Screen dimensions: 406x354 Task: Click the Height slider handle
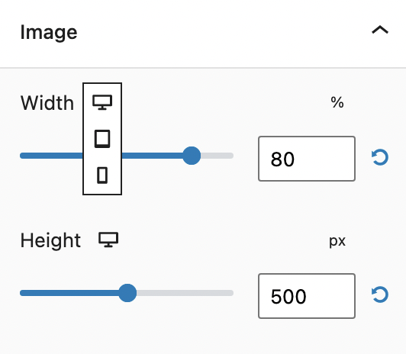(x=127, y=293)
